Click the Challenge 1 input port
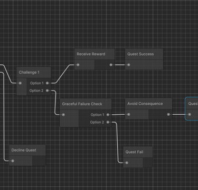Screen dimensions: 198x190 pyautogui.click(x=20, y=83)
